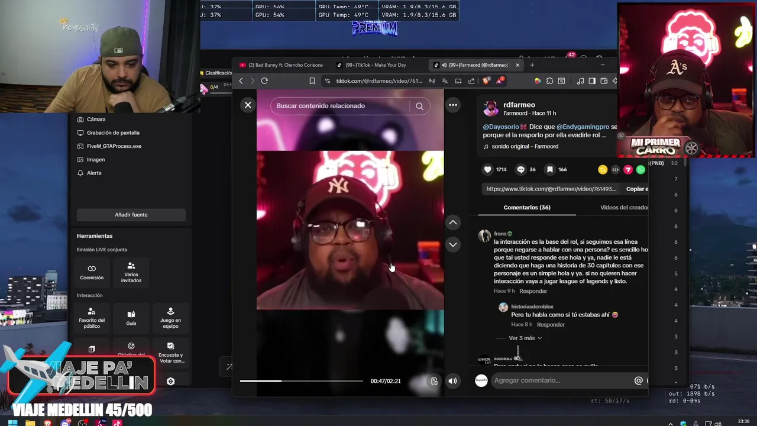Click the tiktok.com URL in address bar
757x426 pixels.
(x=379, y=81)
